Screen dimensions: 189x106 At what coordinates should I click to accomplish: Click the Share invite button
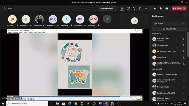point(169,29)
